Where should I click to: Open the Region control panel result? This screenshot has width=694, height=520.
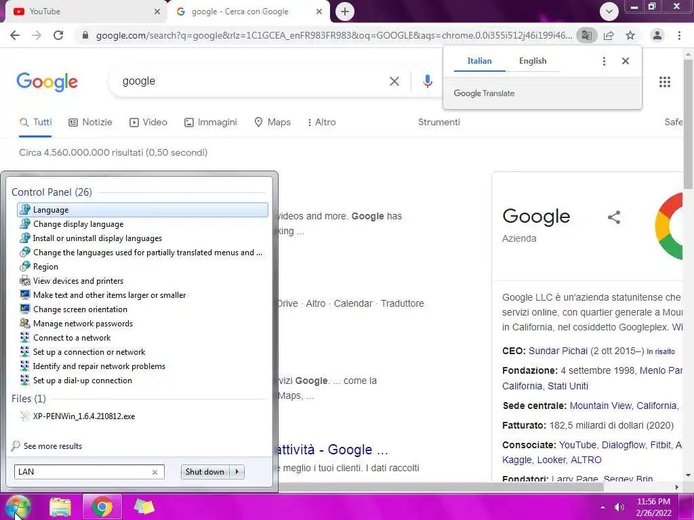[x=142, y=267]
